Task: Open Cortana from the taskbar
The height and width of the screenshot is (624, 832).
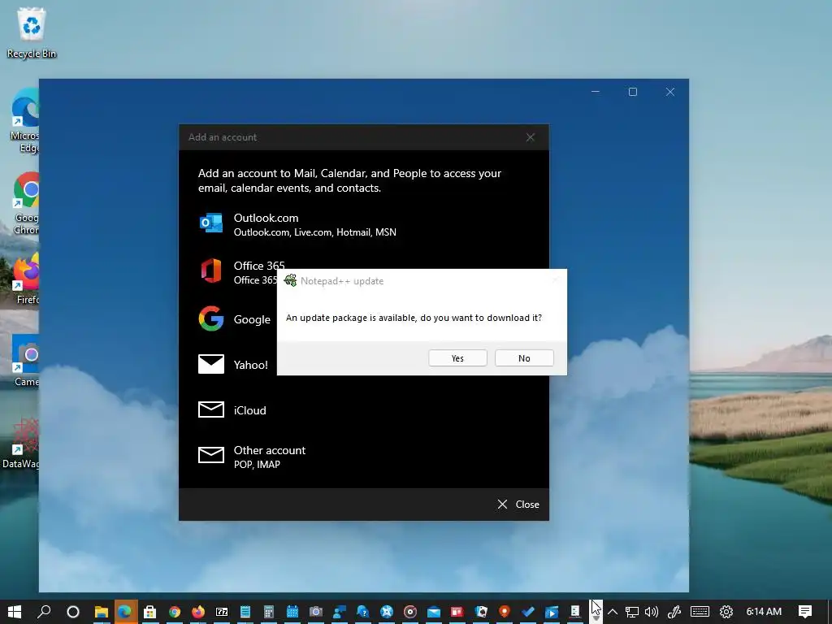Action: click(x=73, y=612)
